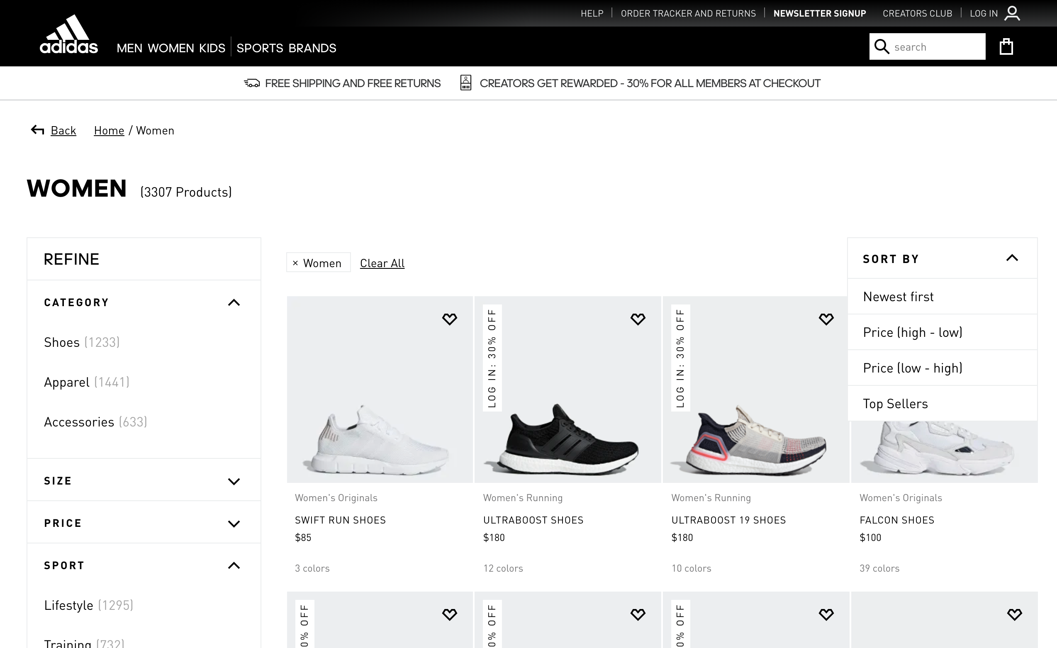Screen dimensions: 1057x648
Task: Click the adidas logo
Action: (x=68, y=34)
